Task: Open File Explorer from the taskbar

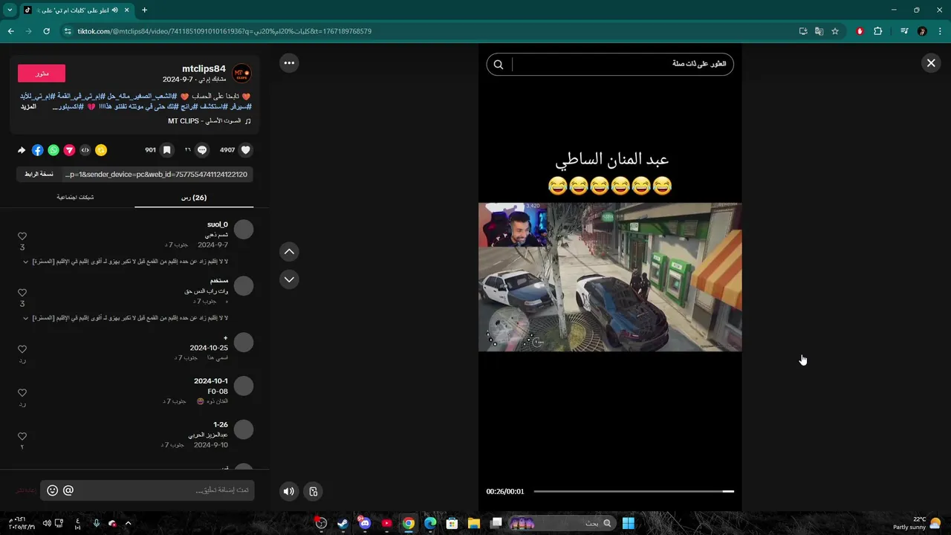Action: pyautogui.click(x=473, y=523)
